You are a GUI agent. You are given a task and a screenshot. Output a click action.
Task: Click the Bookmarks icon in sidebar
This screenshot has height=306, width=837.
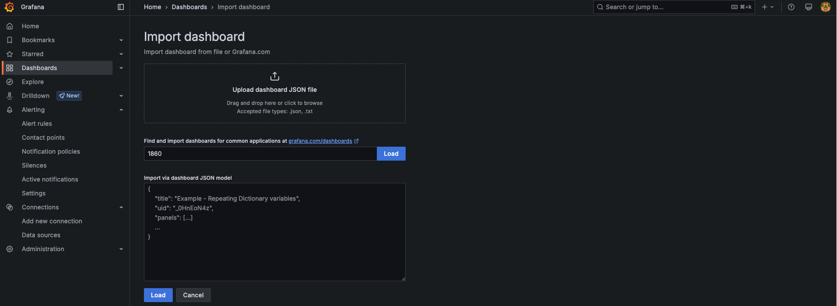pyautogui.click(x=10, y=40)
